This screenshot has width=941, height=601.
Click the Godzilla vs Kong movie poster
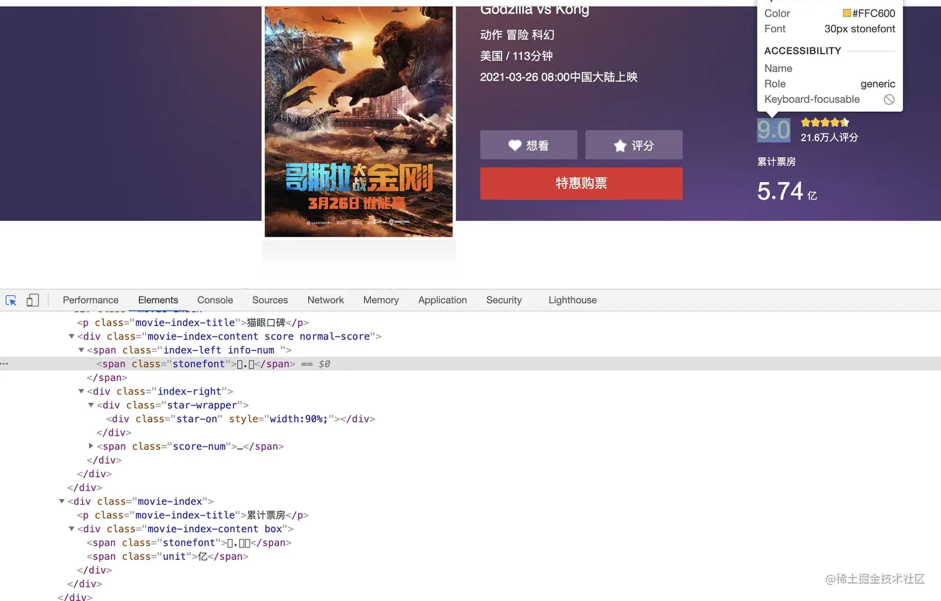point(358,121)
